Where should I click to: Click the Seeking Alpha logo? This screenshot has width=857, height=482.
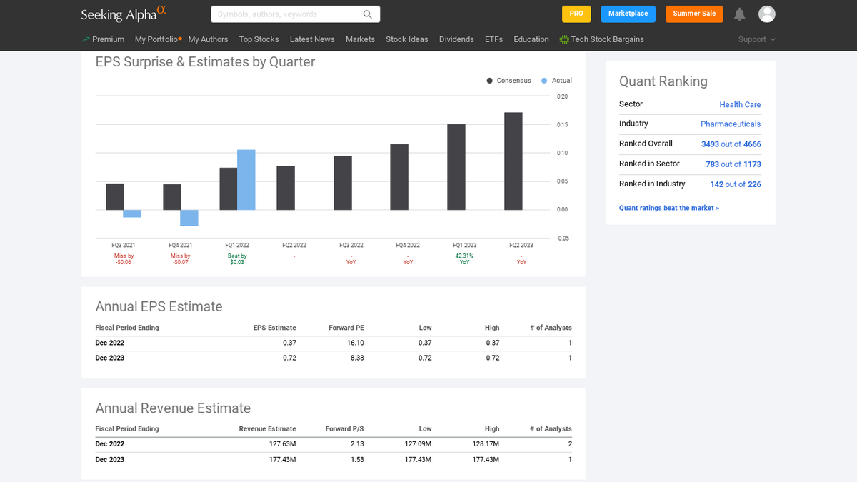(x=124, y=14)
